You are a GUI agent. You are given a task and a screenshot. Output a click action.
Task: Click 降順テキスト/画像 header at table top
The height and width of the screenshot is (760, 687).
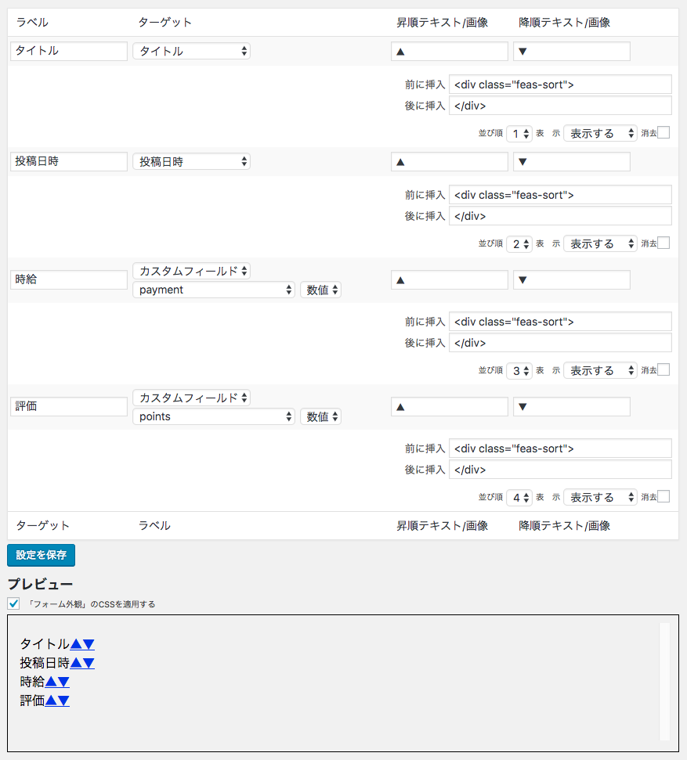564,22
